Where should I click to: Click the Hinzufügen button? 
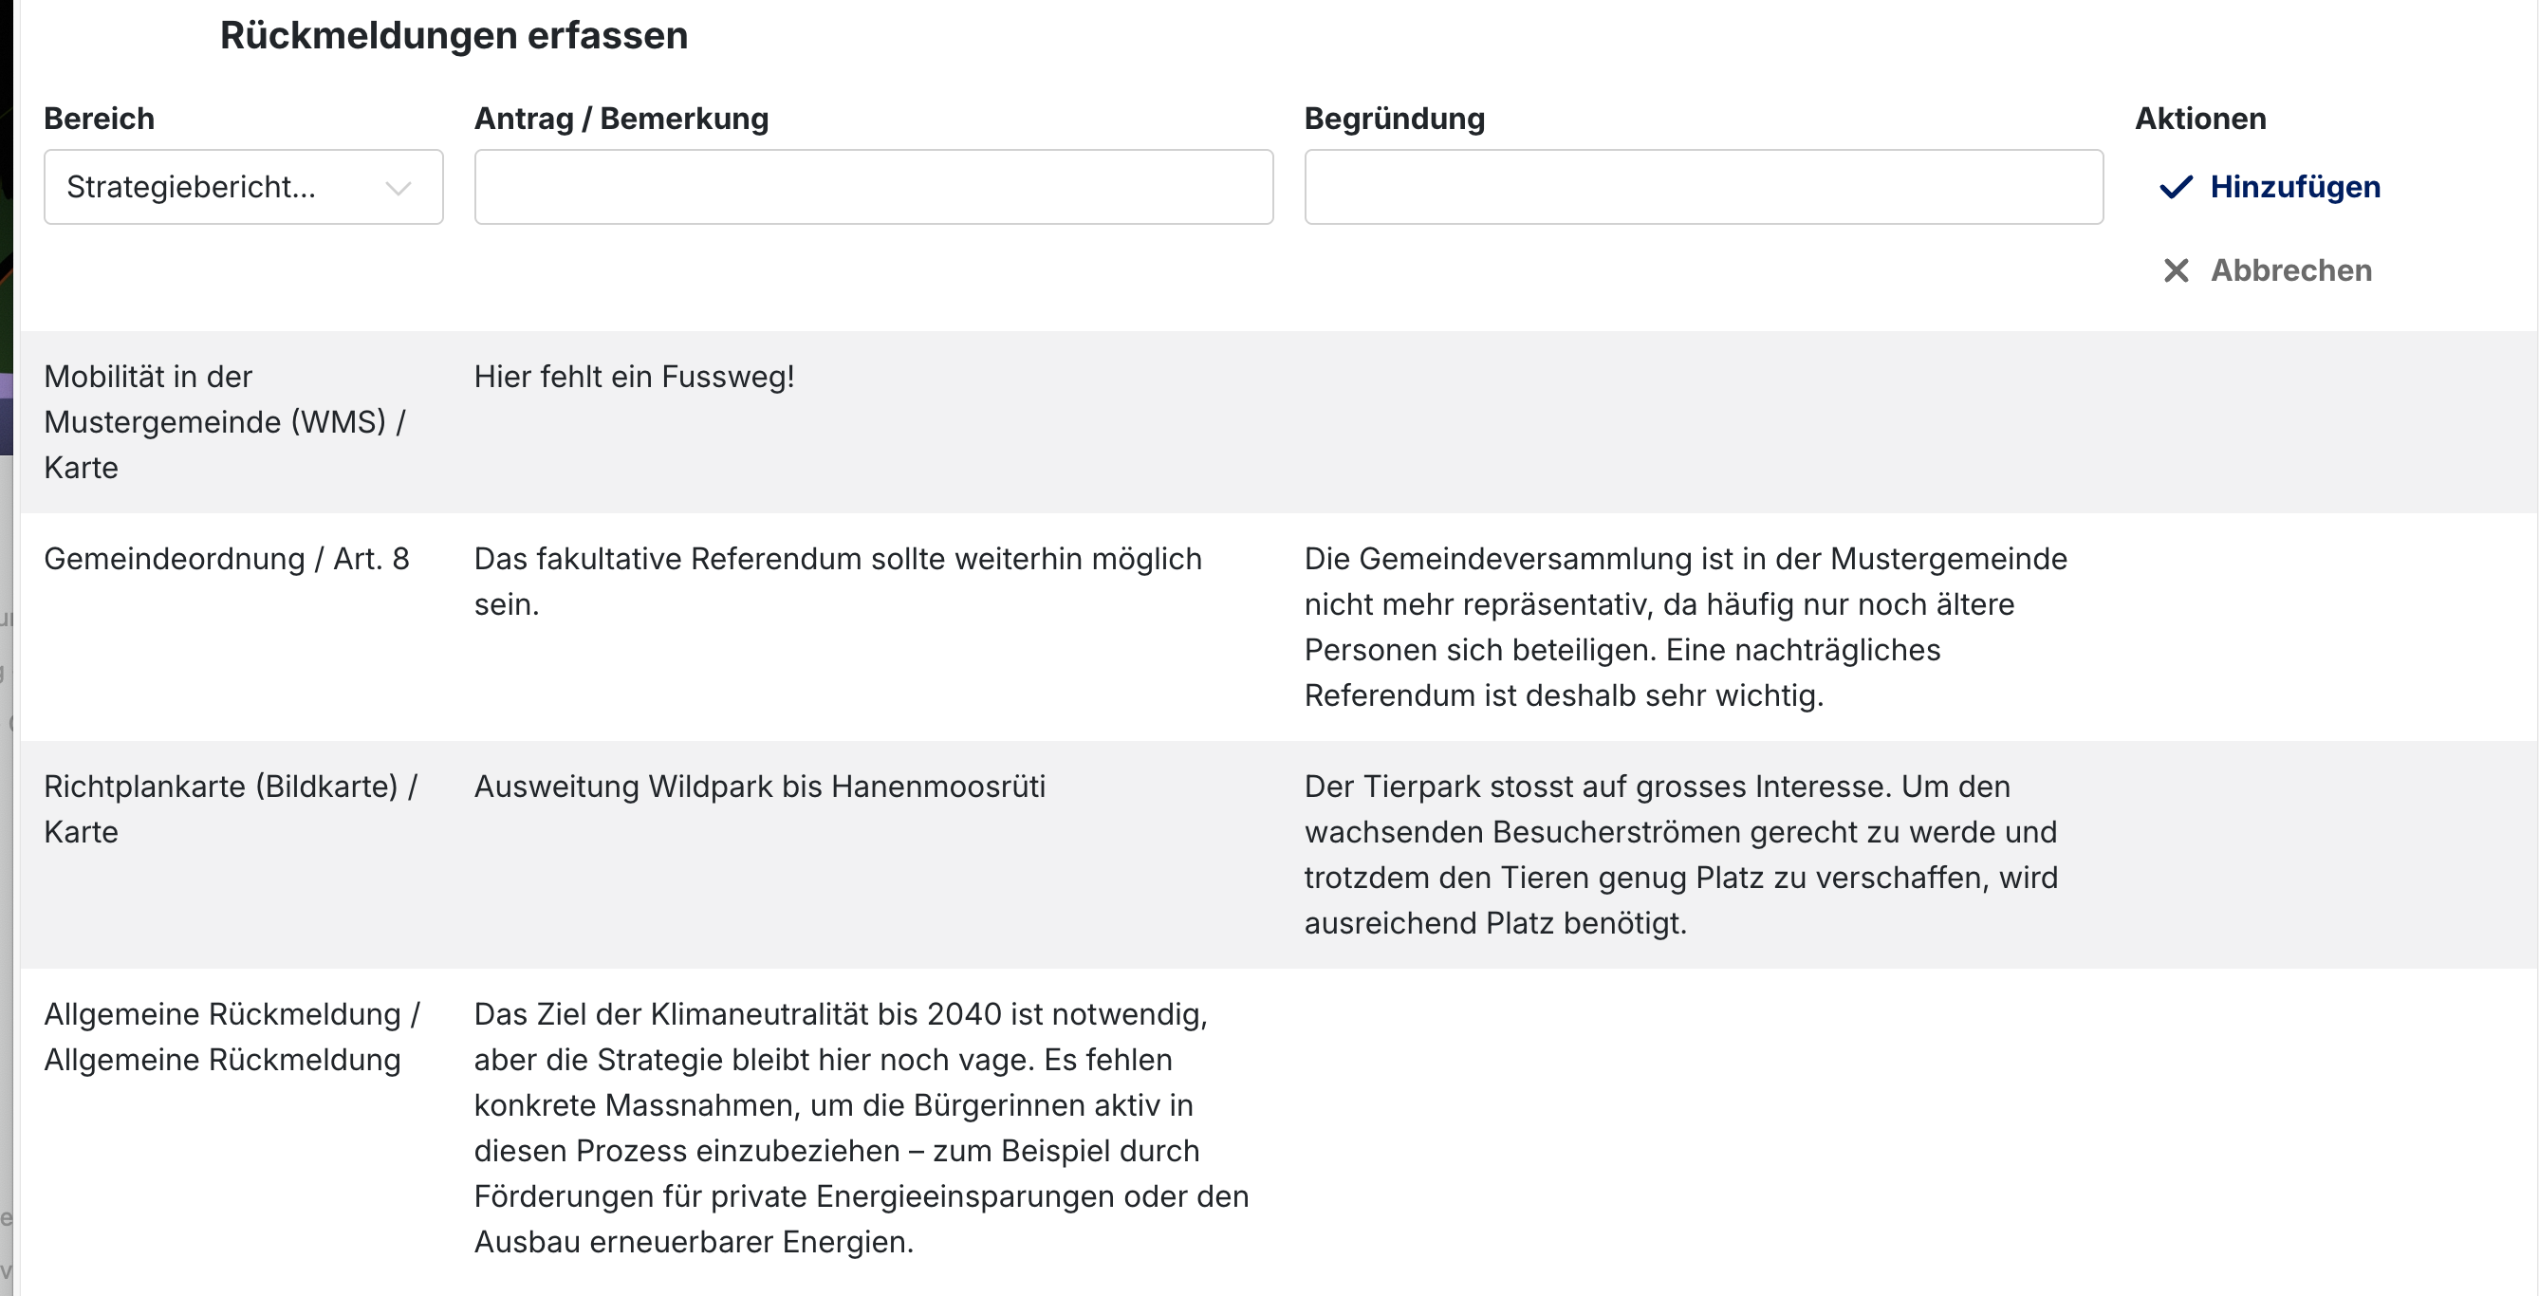click(2269, 187)
